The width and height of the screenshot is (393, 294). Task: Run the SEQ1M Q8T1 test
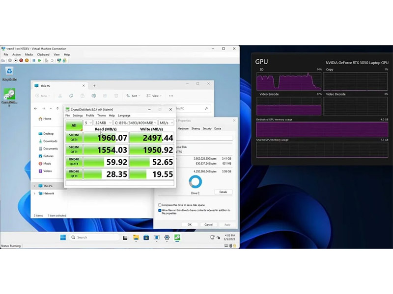pyautogui.click(x=74, y=138)
